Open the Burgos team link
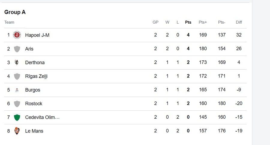Screen dimensions: 270x145 point(32,90)
